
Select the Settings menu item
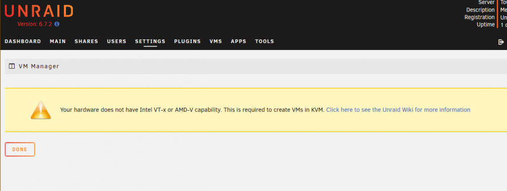pyautogui.click(x=151, y=41)
